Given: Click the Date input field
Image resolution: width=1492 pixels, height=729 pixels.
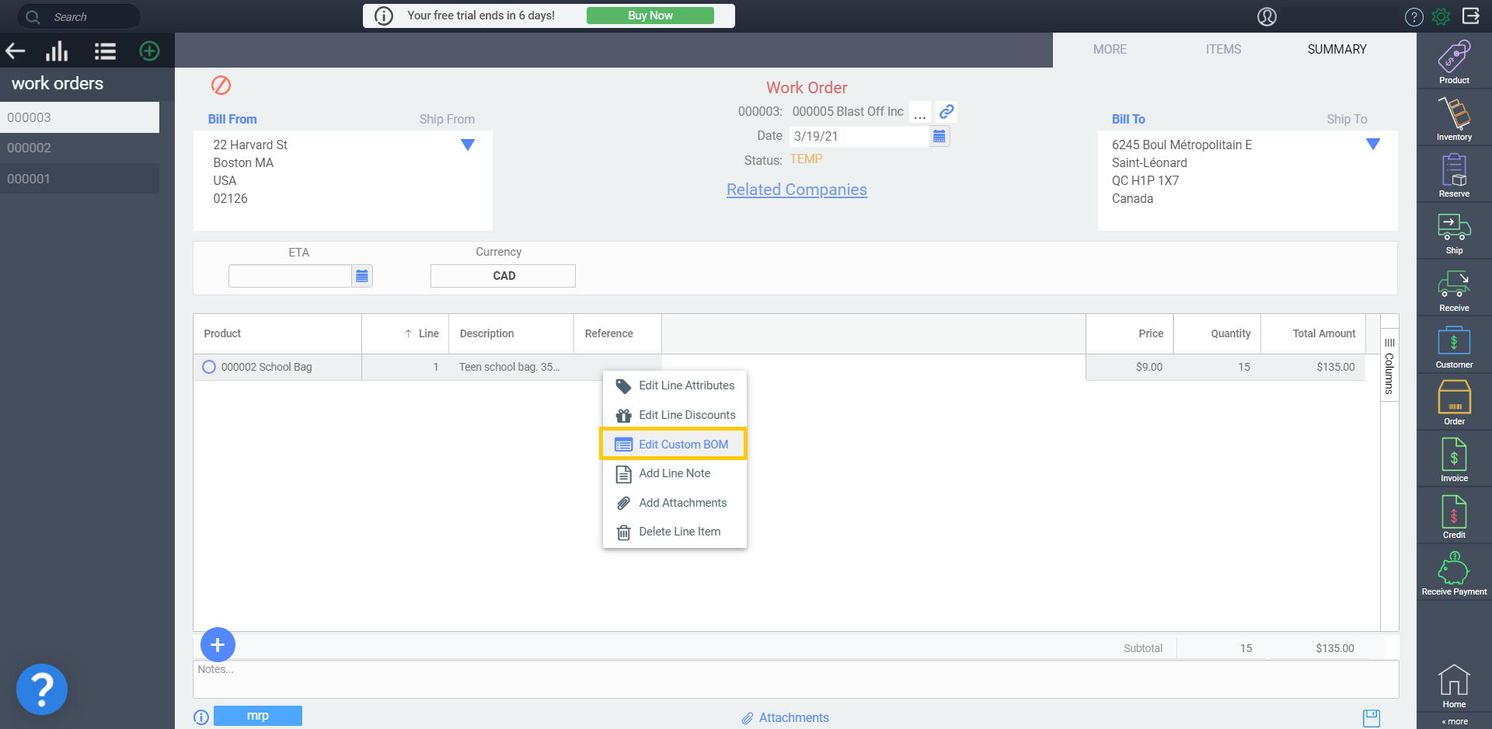Looking at the screenshot, I should (859, 136).
